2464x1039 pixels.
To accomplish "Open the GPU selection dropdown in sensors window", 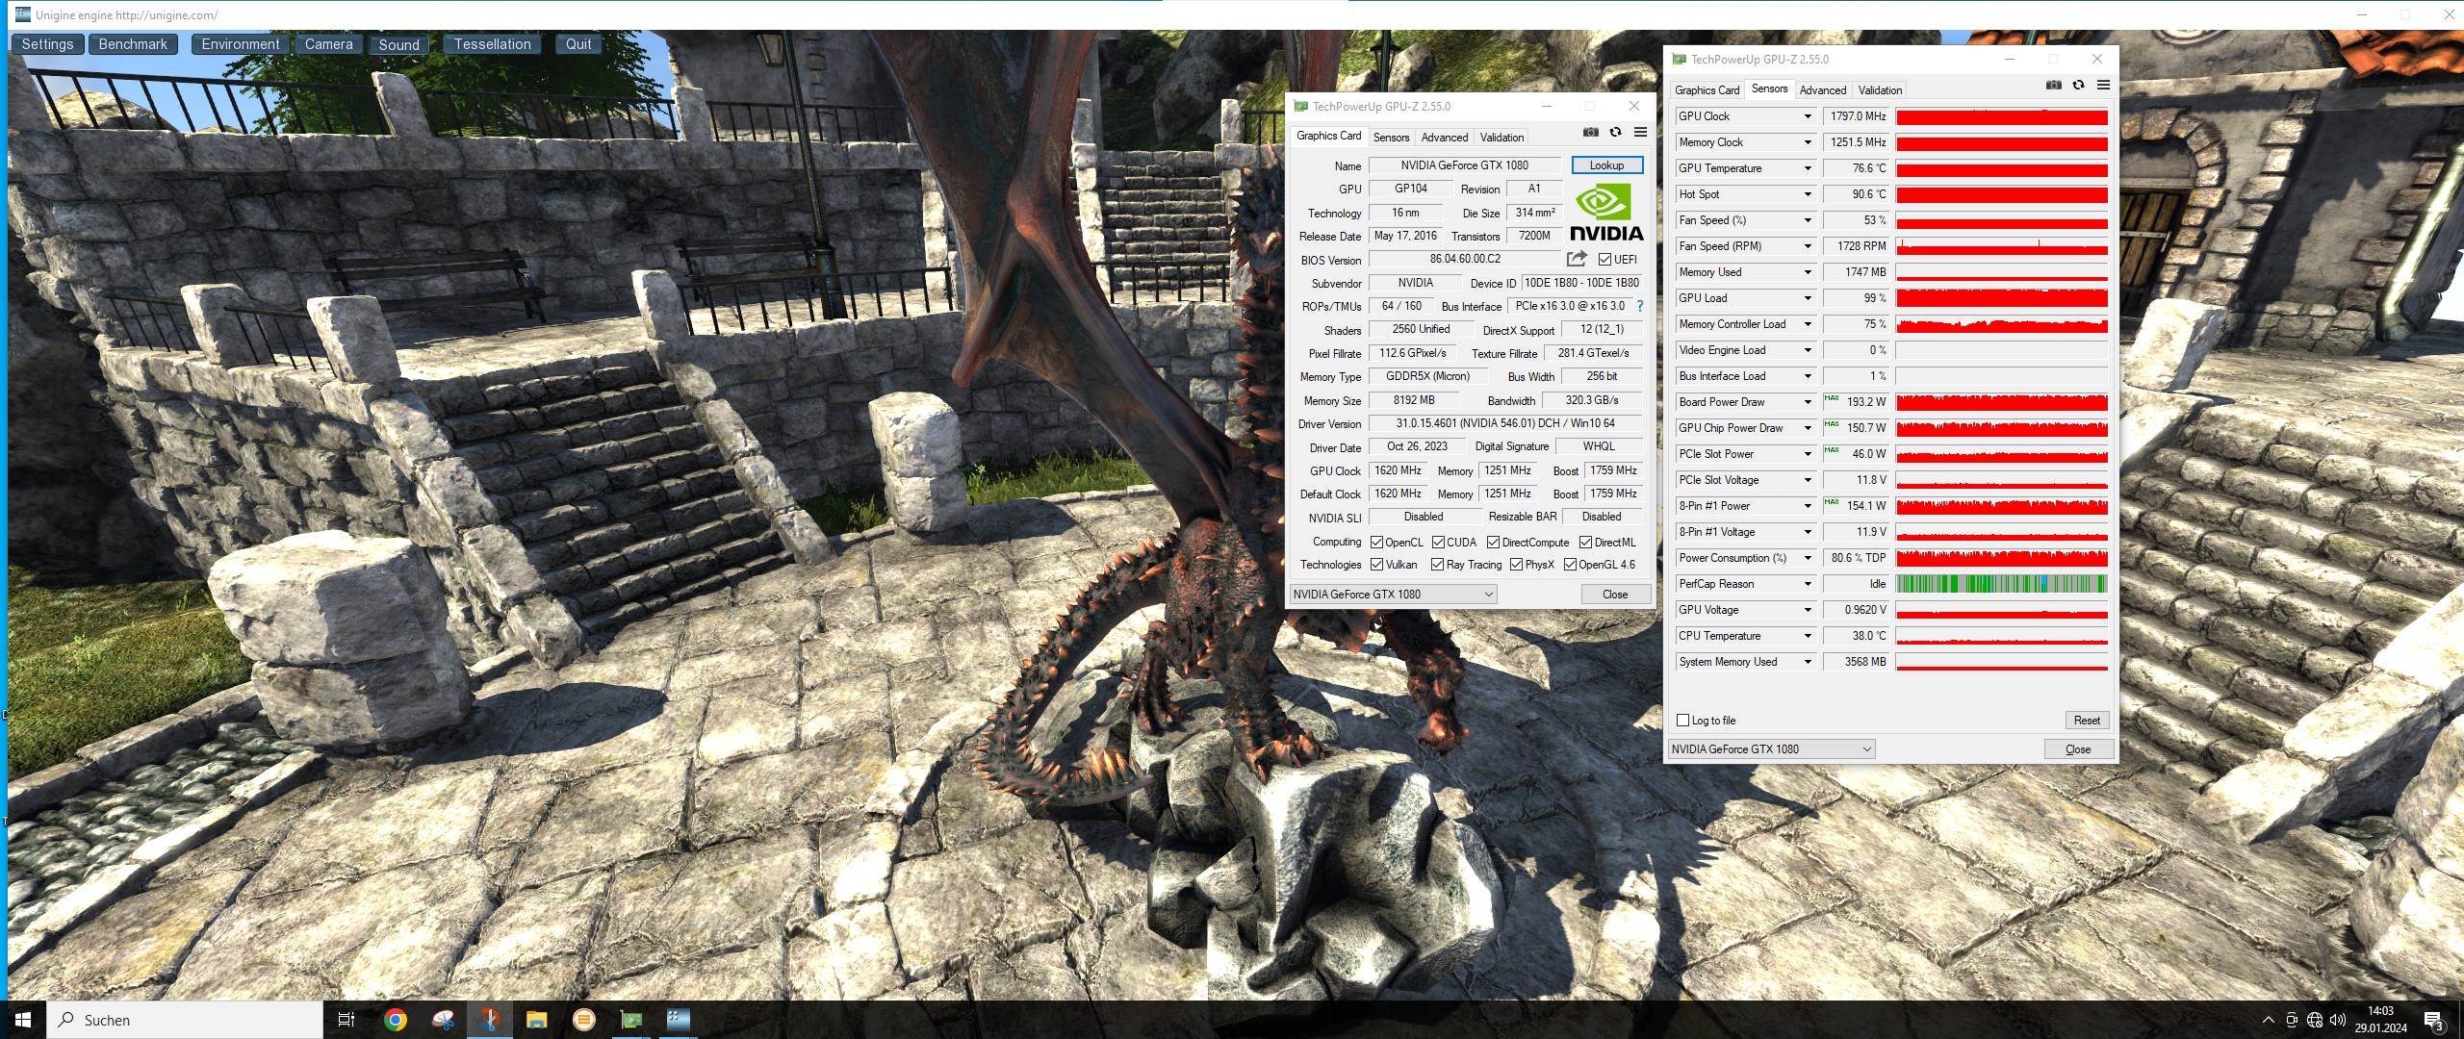I will click(x=1865, y=748).
